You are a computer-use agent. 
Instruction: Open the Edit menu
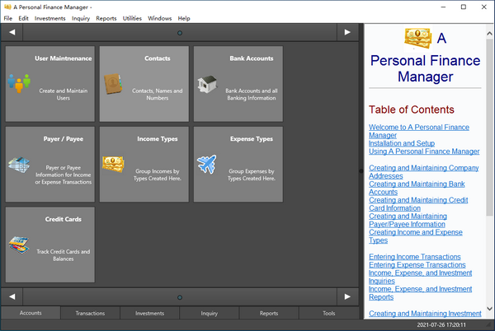click(x=23, y=18)
